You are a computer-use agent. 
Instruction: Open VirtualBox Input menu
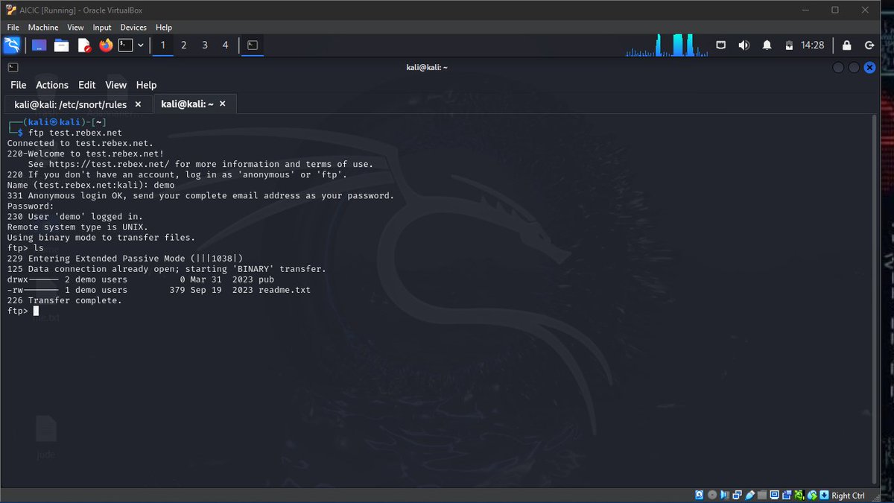[102, 28]
